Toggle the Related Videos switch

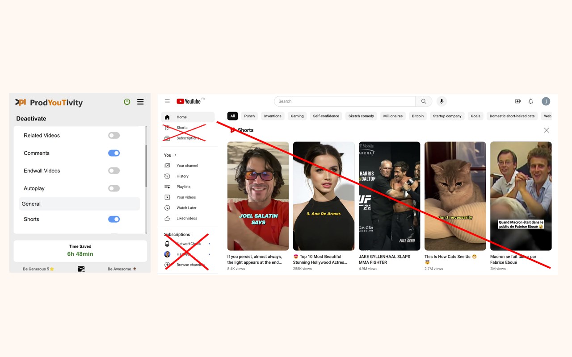[x=114, y=135]
